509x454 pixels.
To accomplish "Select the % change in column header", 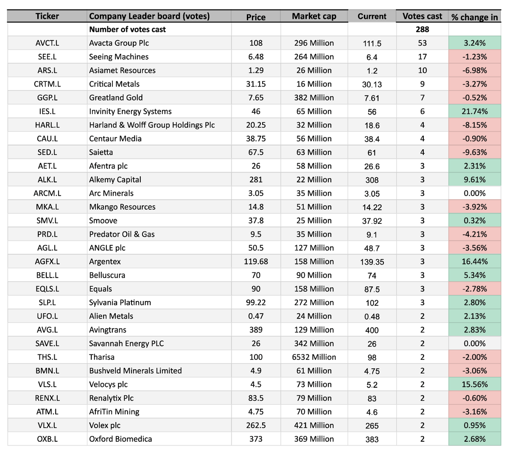I will point(475,17).
